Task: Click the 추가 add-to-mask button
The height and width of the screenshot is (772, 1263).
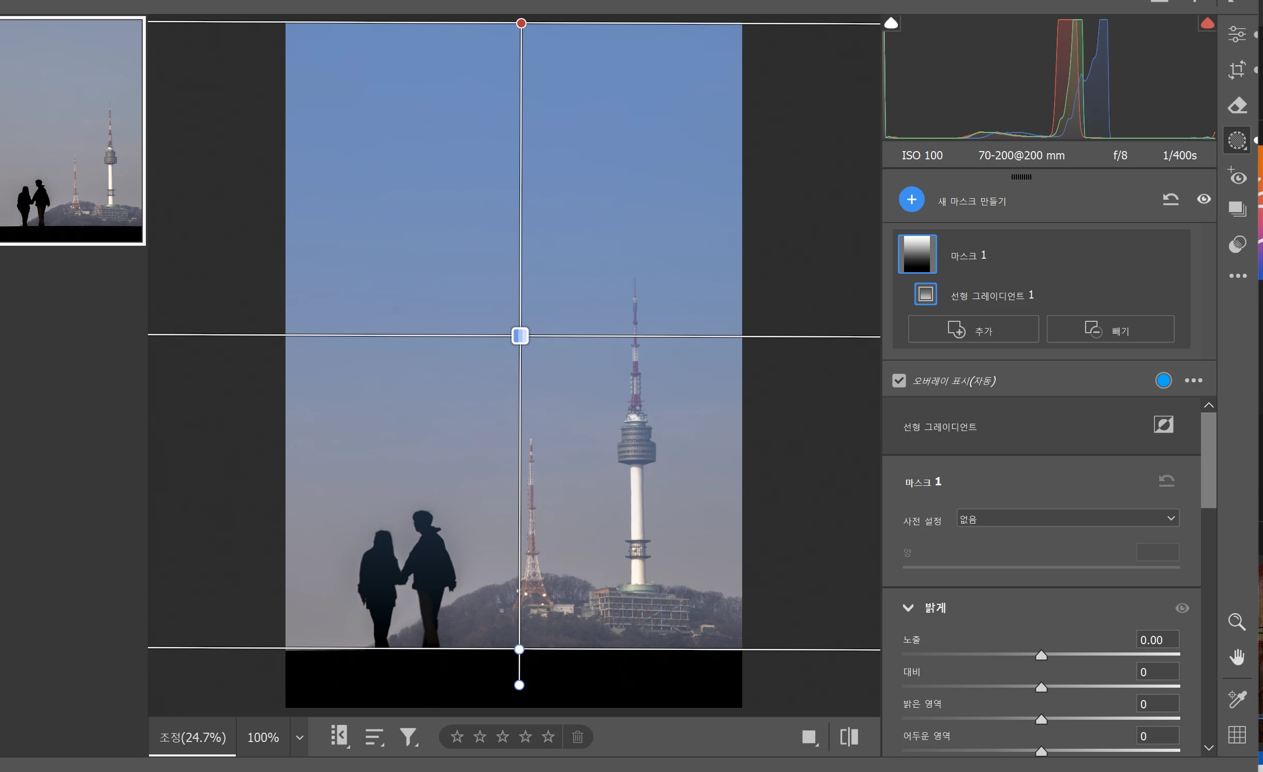Action: (x=973, y=330)
